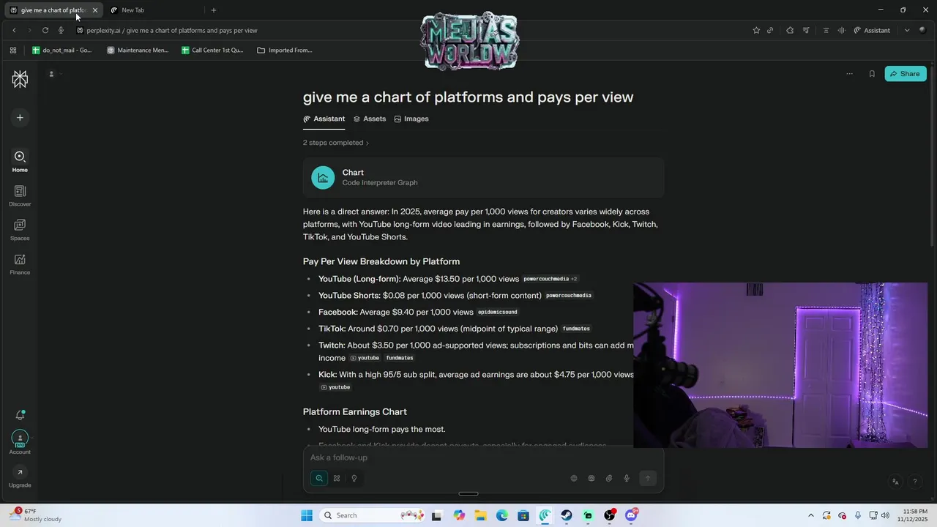
Task: Open Home in the sidebar
Action: click(x=20, y=161)
